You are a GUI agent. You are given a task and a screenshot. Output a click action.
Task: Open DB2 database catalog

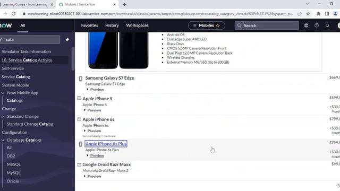[11, 156]
